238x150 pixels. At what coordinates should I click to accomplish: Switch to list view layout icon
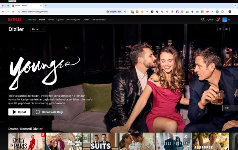(220, 29)
